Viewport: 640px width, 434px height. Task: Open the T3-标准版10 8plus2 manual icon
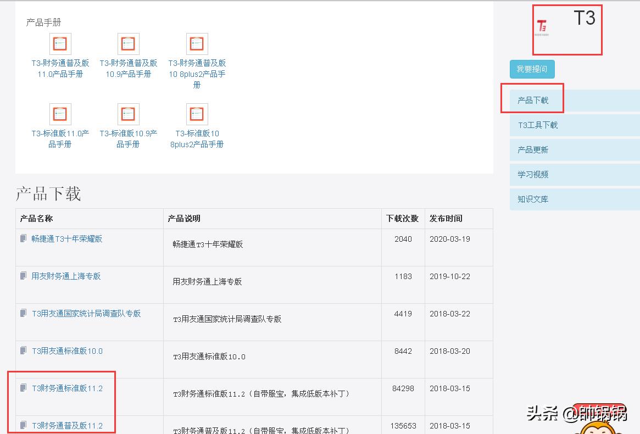(196, 114)
